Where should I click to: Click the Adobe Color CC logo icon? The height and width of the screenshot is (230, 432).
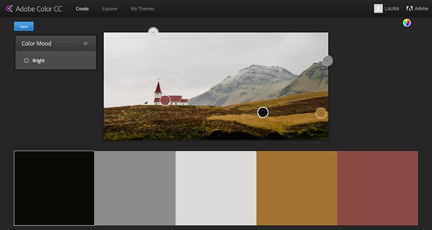coord(9,9)
